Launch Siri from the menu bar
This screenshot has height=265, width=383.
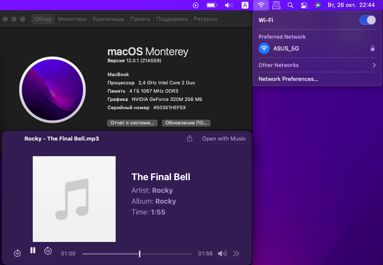(318, 5)
